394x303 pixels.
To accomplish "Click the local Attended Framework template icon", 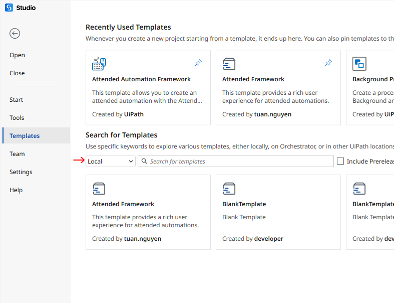I will (99, 189).
